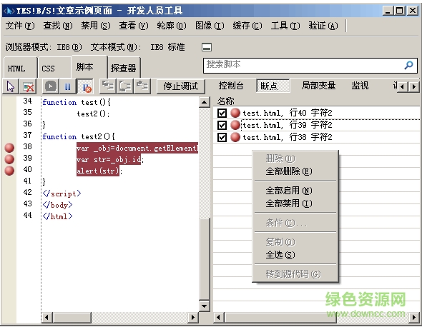Screen dimensions: 422x327
Task: Click the clear browser cache icon
Action: [x=29, y=86]
